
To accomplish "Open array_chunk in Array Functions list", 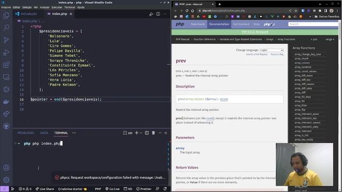I will [x=301, y=59].
